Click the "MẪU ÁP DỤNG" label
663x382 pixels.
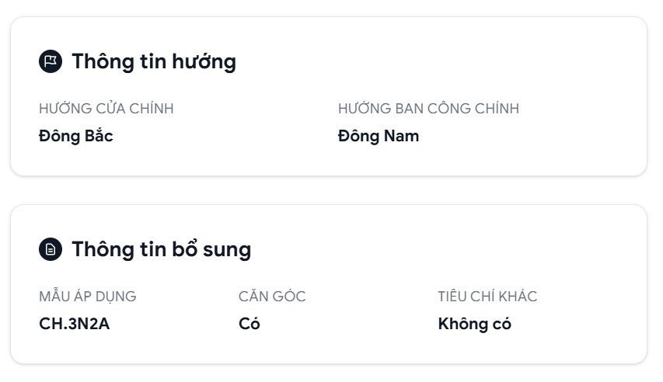[88, 297]
